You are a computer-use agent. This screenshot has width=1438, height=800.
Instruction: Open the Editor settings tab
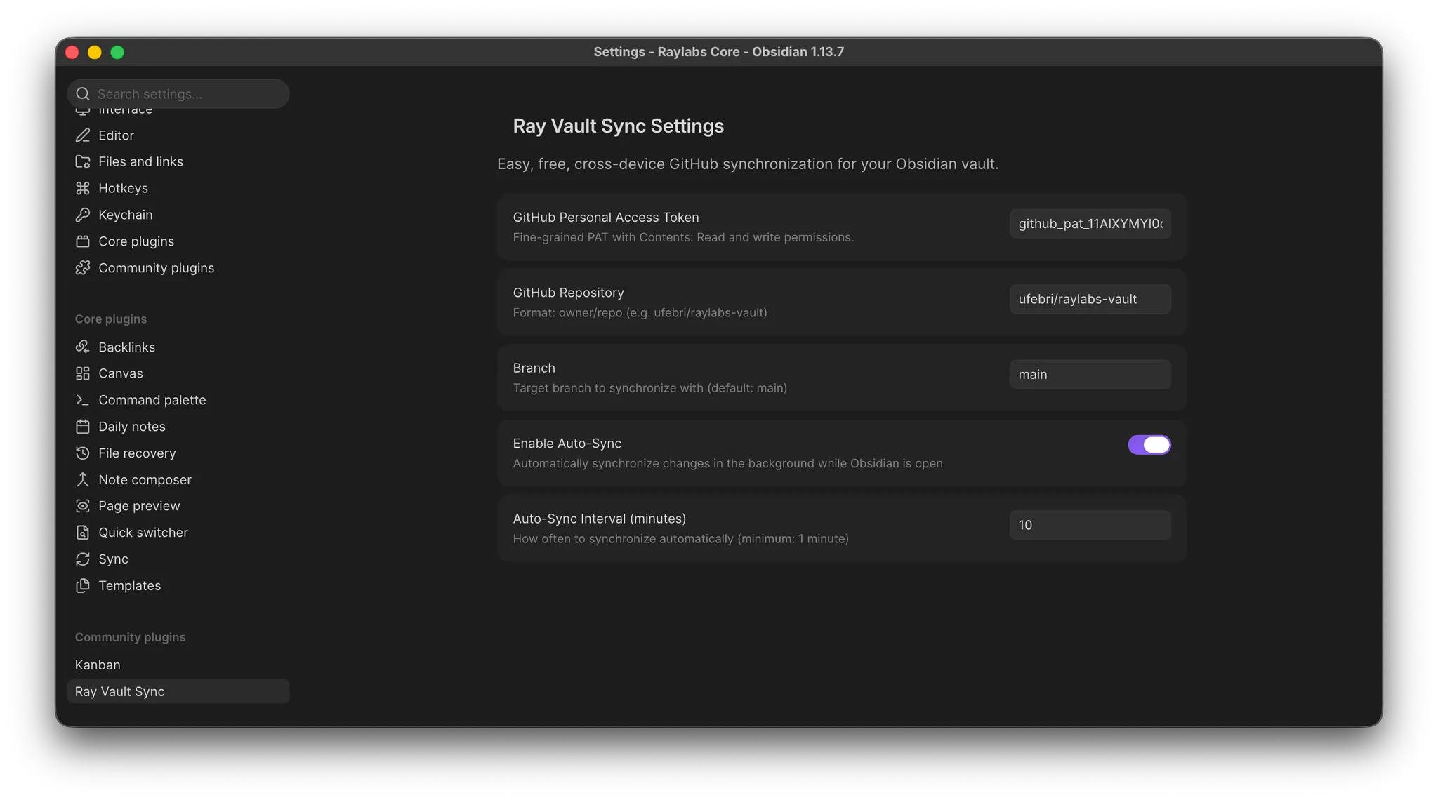[178, 135]
